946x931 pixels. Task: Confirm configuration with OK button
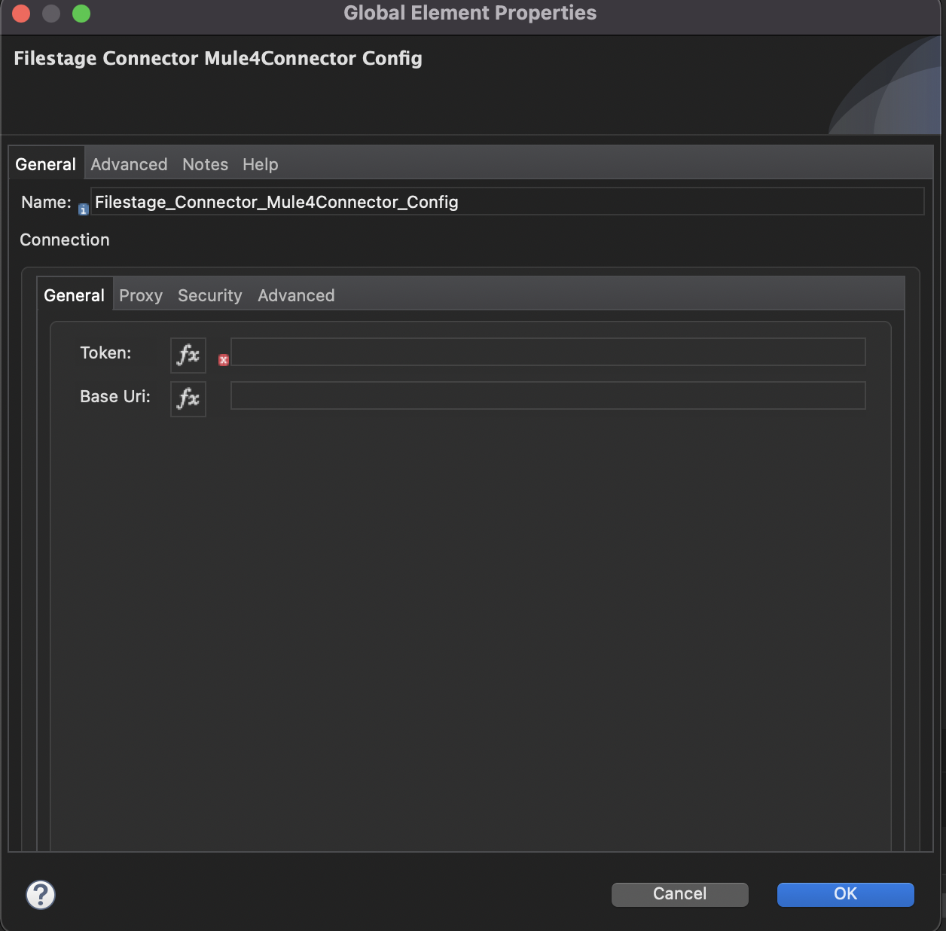point(846,894)
